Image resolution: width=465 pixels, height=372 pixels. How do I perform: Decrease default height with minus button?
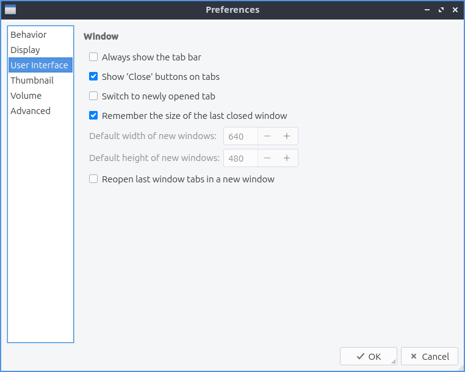point(267,159)
